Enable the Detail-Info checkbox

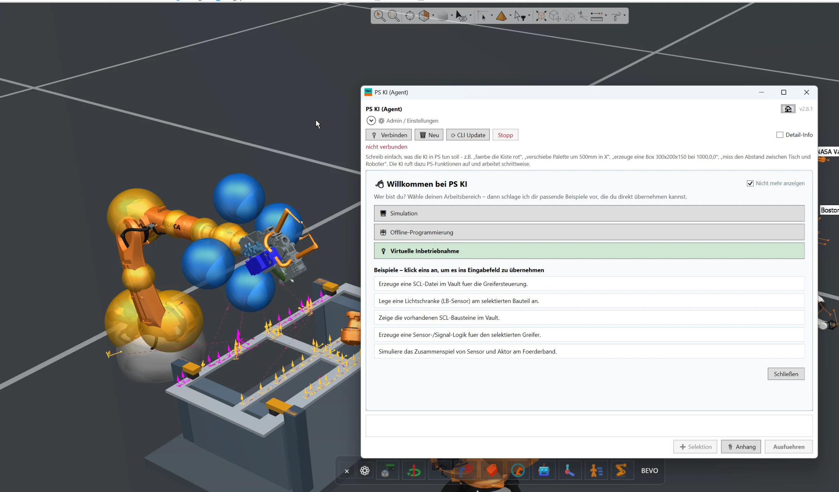click(780, 135)
